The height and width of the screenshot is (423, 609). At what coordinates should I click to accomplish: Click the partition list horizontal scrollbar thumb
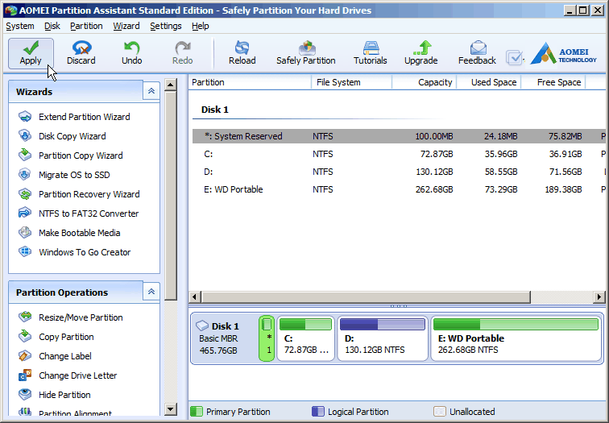[x=366, y=297]
